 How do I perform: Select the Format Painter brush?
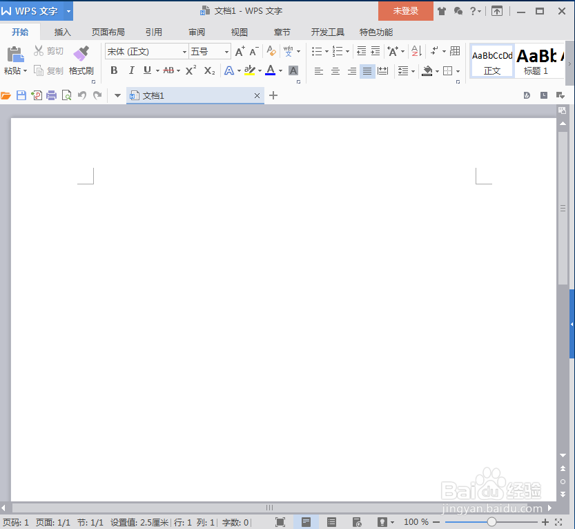click(x=81, y=54)
